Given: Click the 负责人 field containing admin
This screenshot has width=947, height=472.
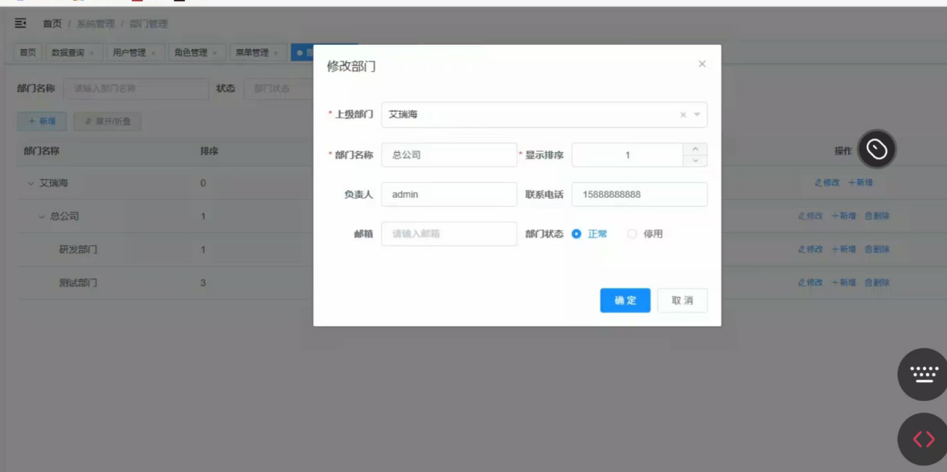Looking at the screenshot, I should (x=449, y=194).
